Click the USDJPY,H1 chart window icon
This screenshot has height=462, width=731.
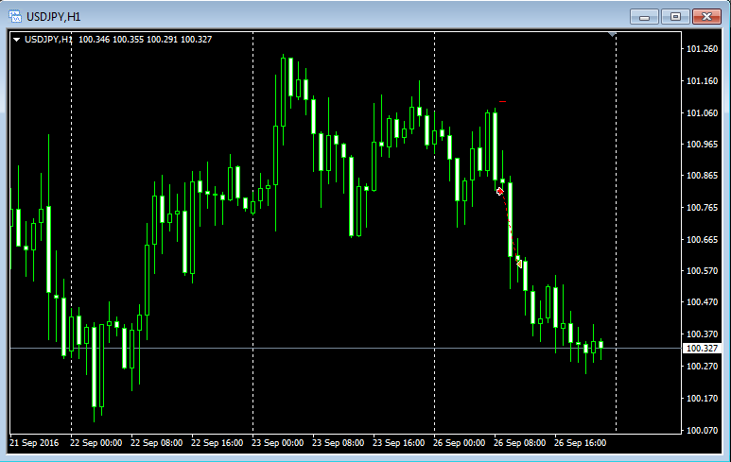point(15,17)
